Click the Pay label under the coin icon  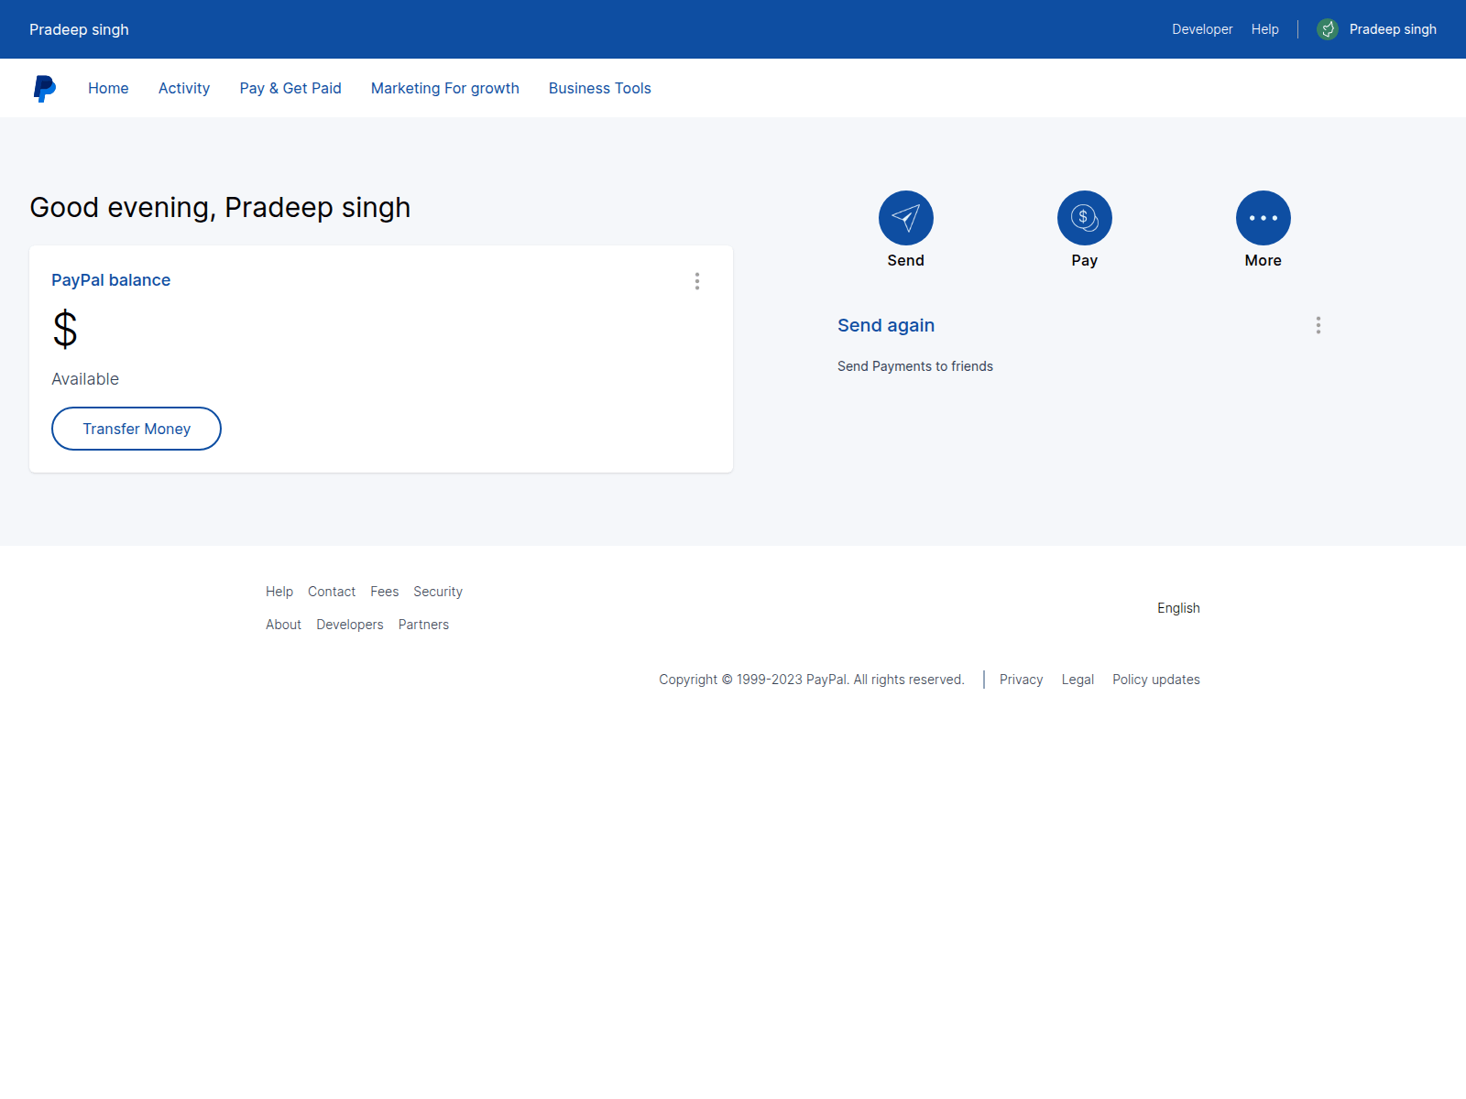point(1084,260)
